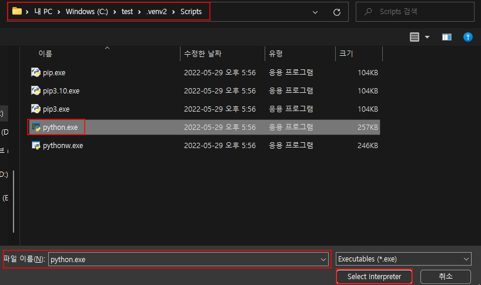Expand chevron after .venv2 breadcrumb
The width and height of the screenshot is (481, 285).
(x=173, y=12)
